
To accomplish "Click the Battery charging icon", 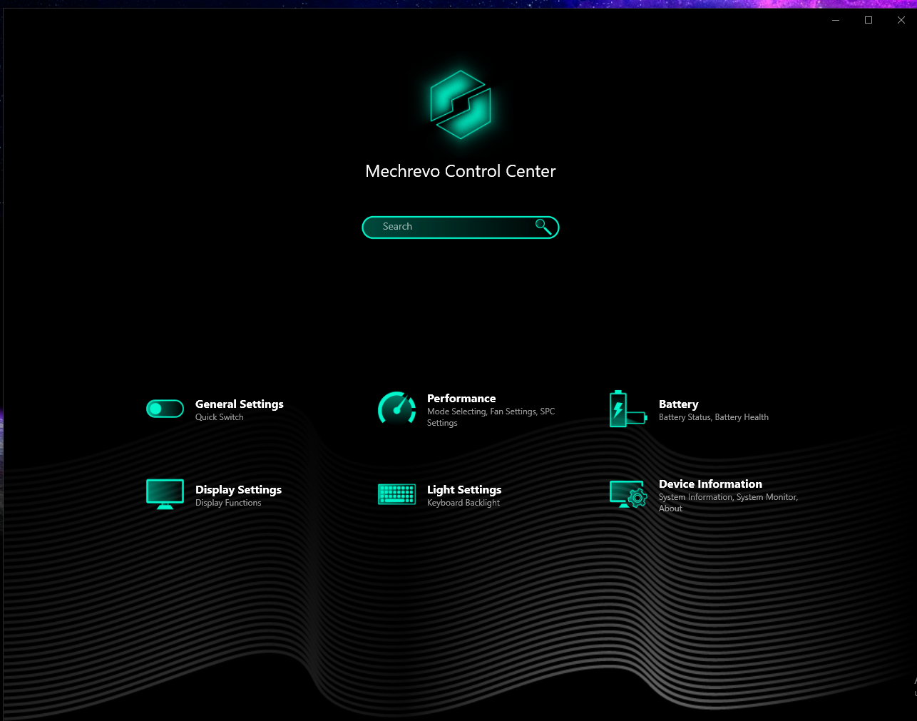I will click(627, 409).
